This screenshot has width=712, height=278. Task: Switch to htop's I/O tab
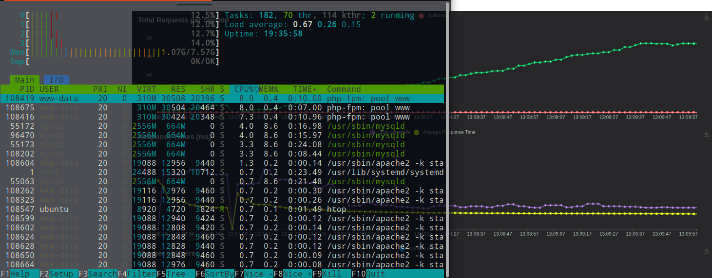(x=57, y=80)
